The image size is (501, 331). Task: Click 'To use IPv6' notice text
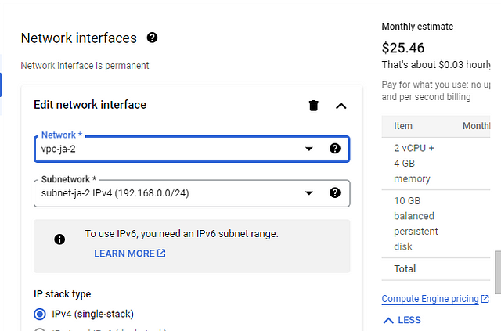(x=182, y=234)
